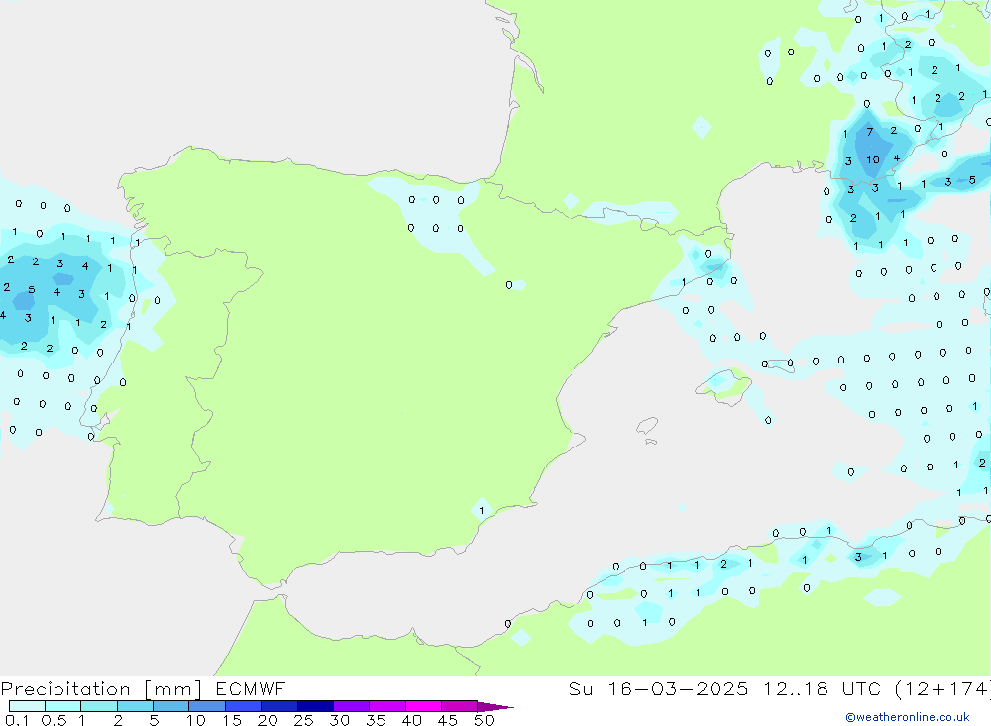The image size is (991, 726).
Task: Select the 10–15 mm blue legend swatch
Action: [207, 707]
